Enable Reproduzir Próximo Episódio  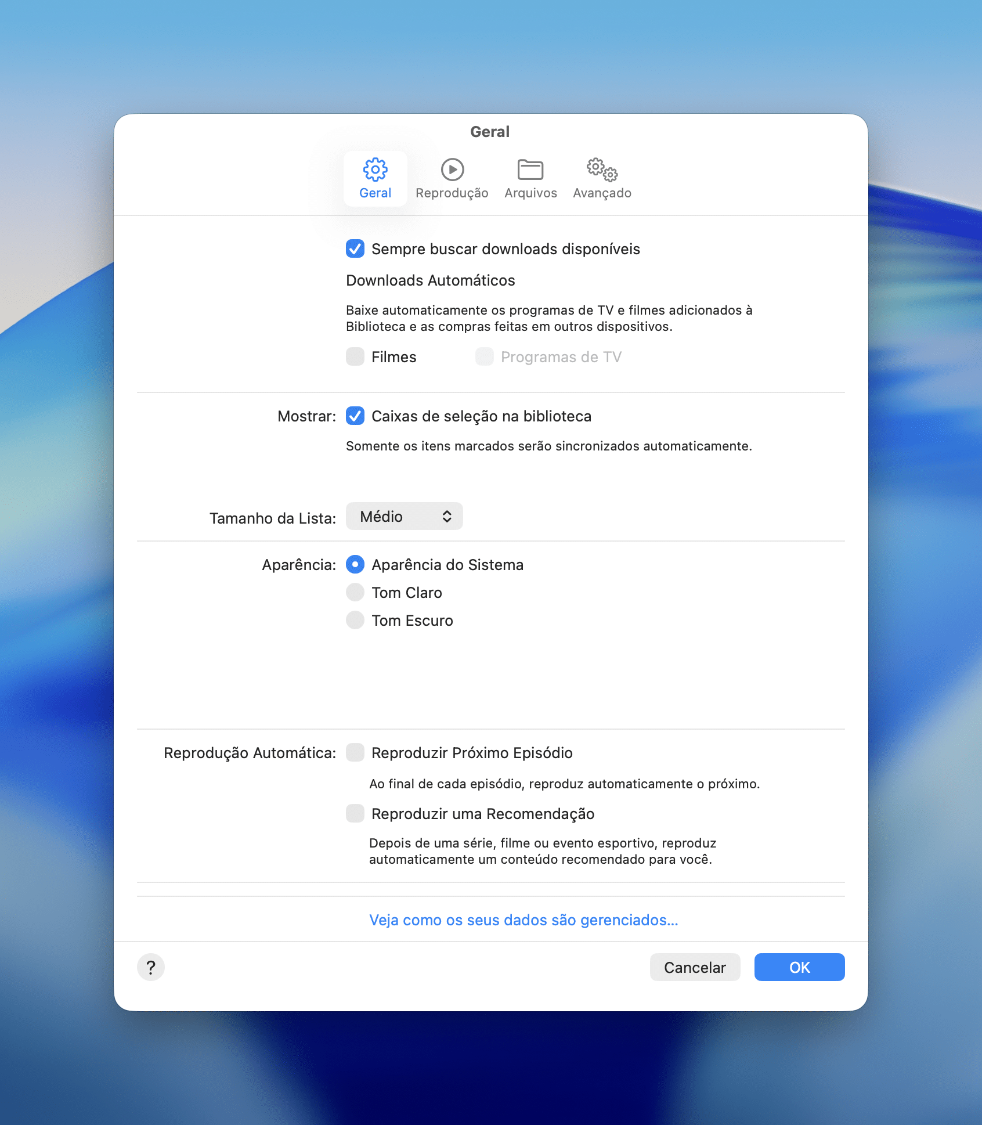click(x=355, y=753)
